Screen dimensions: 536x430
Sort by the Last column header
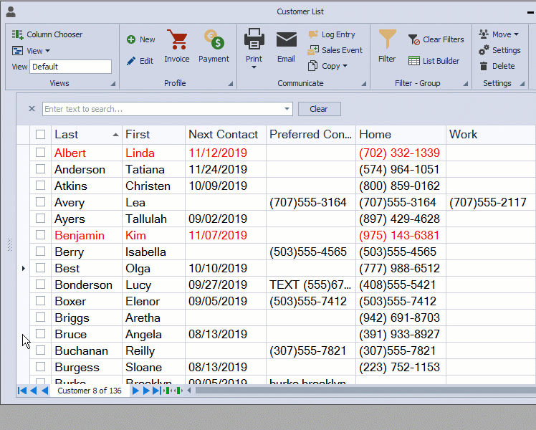[87, 134]
